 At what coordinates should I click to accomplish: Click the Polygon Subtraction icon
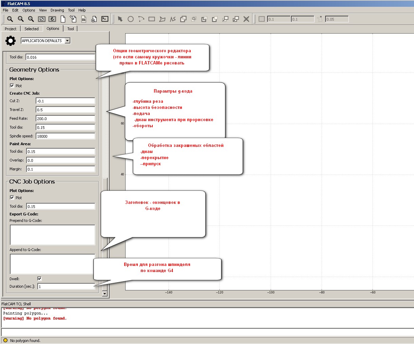[x=204, y=19]
